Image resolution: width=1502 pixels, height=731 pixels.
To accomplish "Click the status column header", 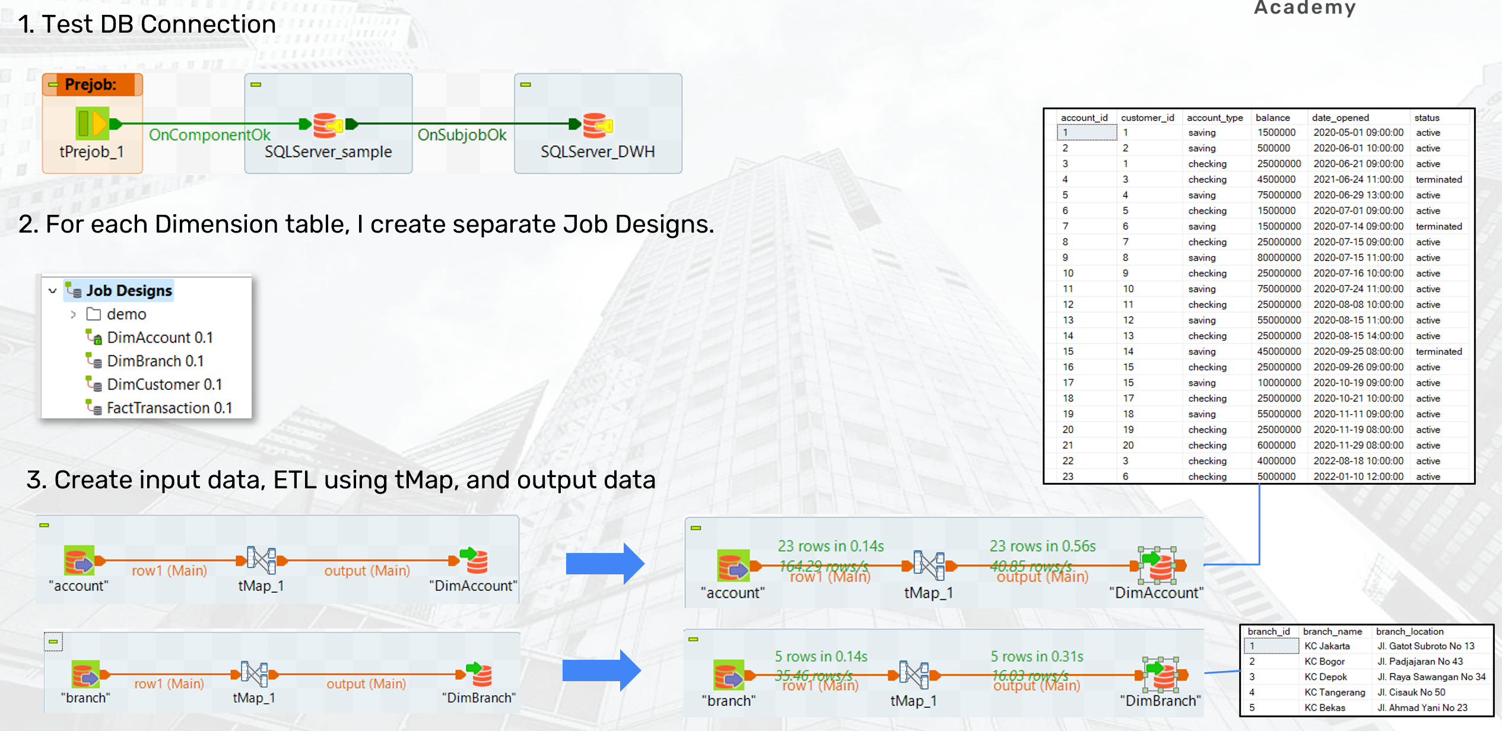I will tap(1427, 117).
